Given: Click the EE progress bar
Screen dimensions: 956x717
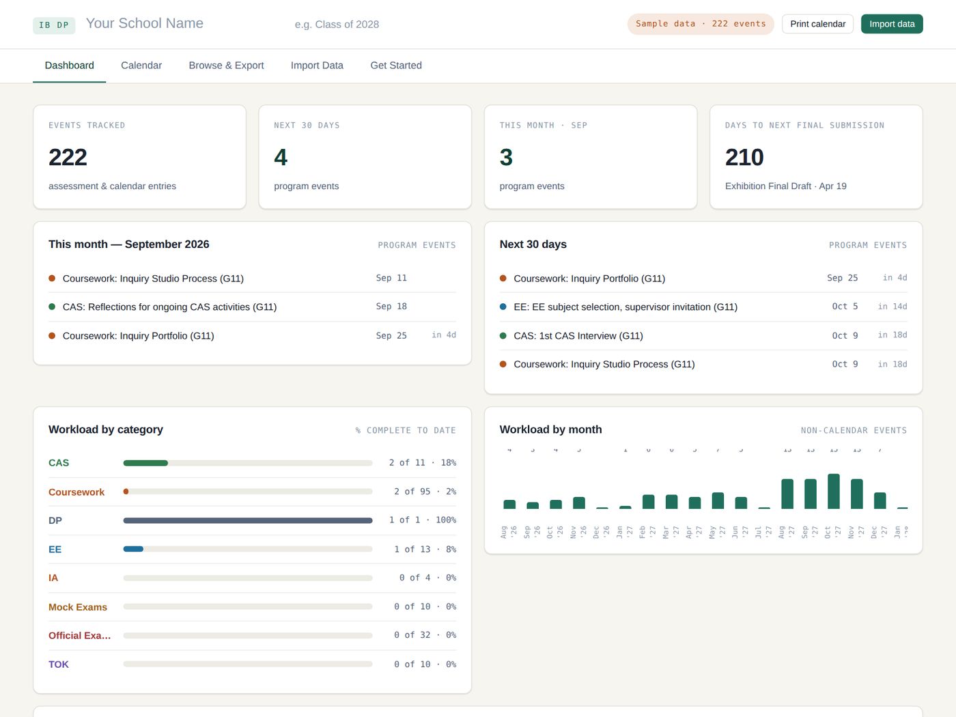Looking at the screenshot, I should pyautogui.click(x=248, y=549).
